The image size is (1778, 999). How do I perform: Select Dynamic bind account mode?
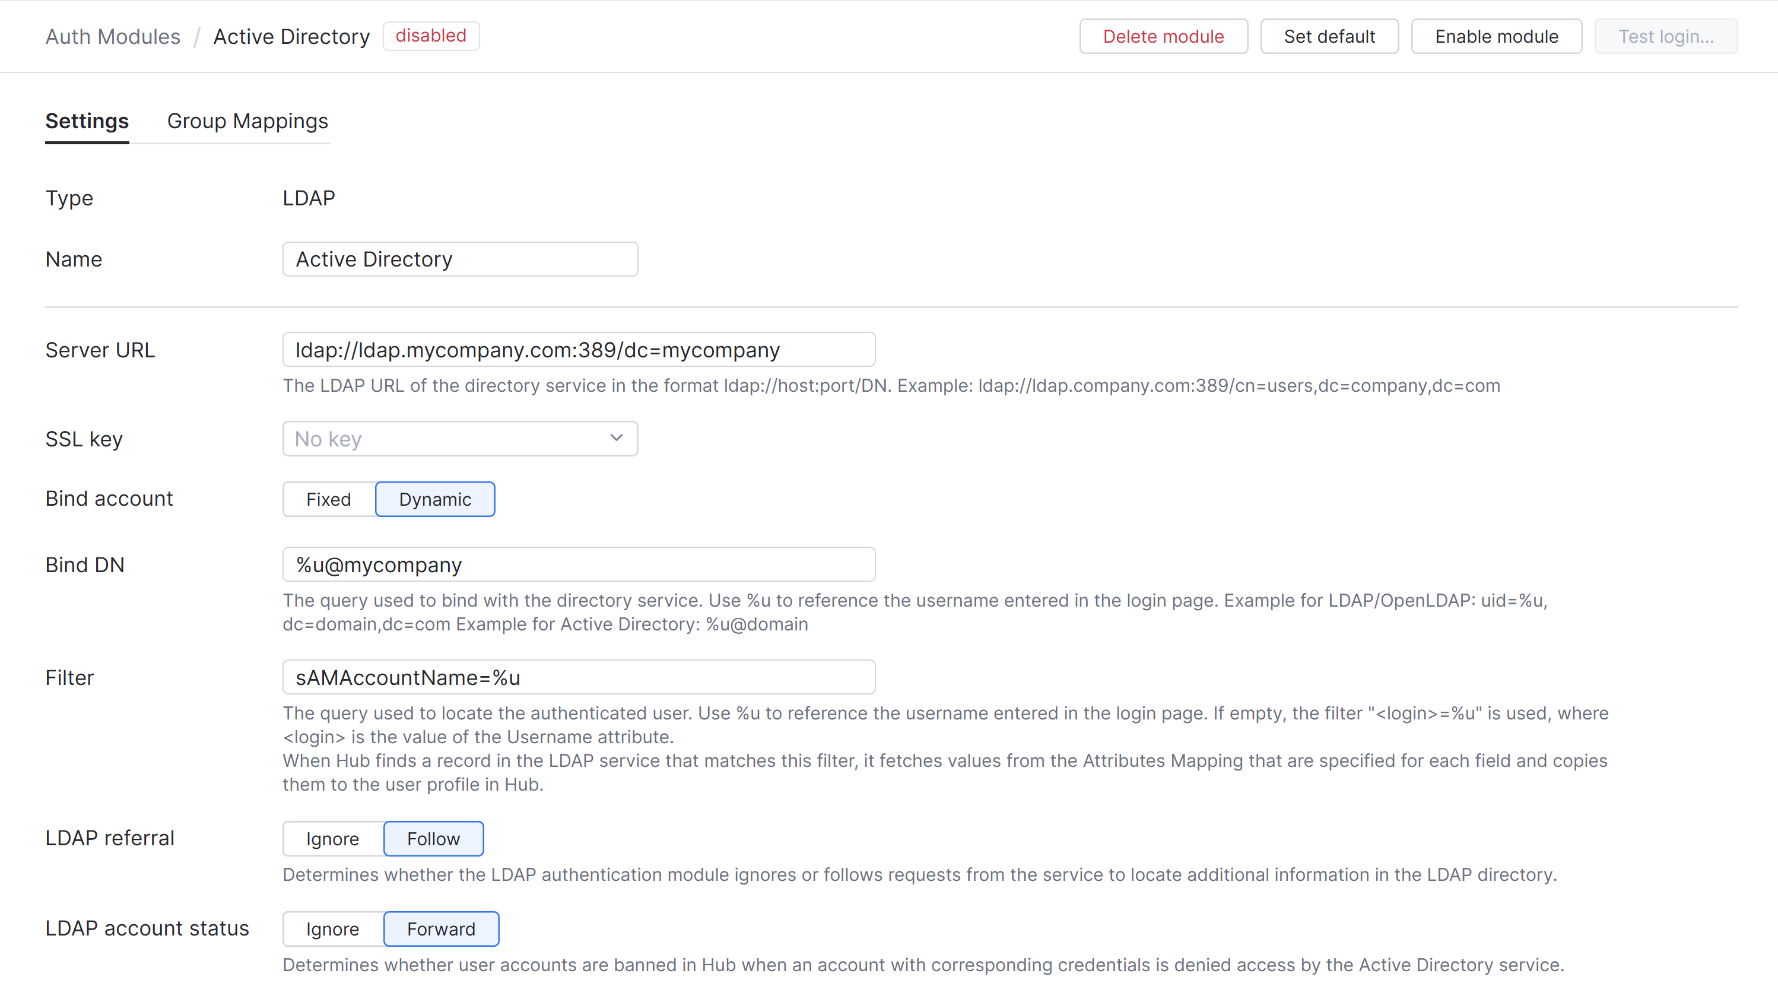[x=435, y=499]
